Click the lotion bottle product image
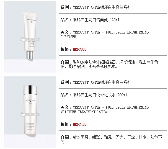The image size is (168, 149). [30, 112]
